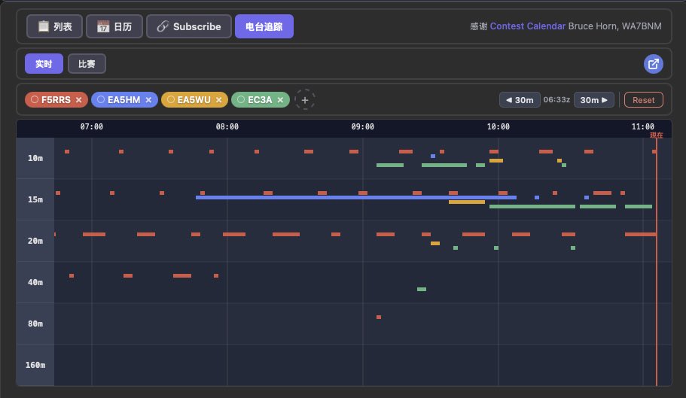
Task: Select the 20m band row label
Action: 35,242
